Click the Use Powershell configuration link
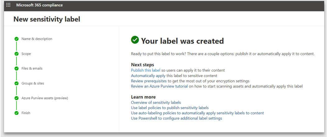Screen dimensions: 327x137 pos(176,118)
